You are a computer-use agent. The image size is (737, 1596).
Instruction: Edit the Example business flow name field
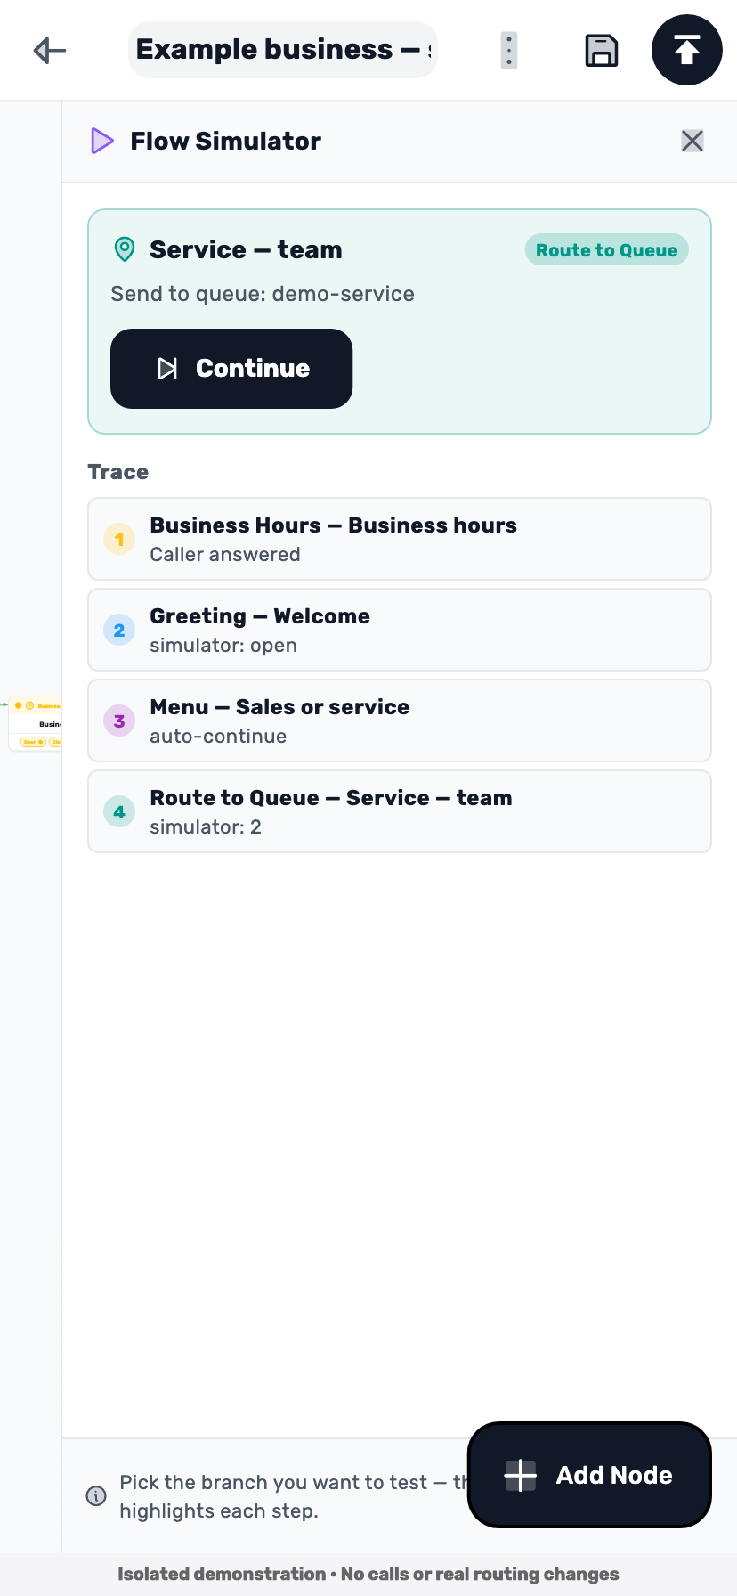point(283,50)
